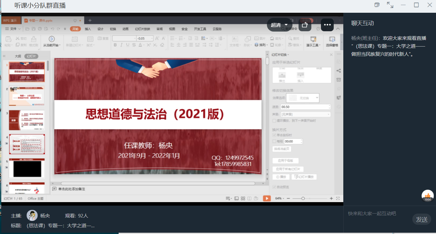Click the share icon in the right sidebar
Screen dimensions: 436x234
point(339,71)
